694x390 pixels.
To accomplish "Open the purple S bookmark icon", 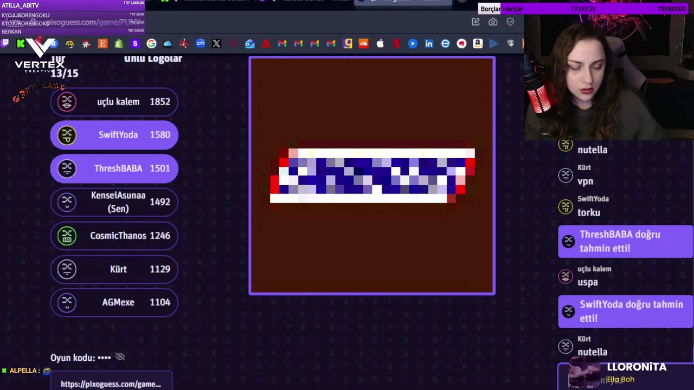I will 135,43.
